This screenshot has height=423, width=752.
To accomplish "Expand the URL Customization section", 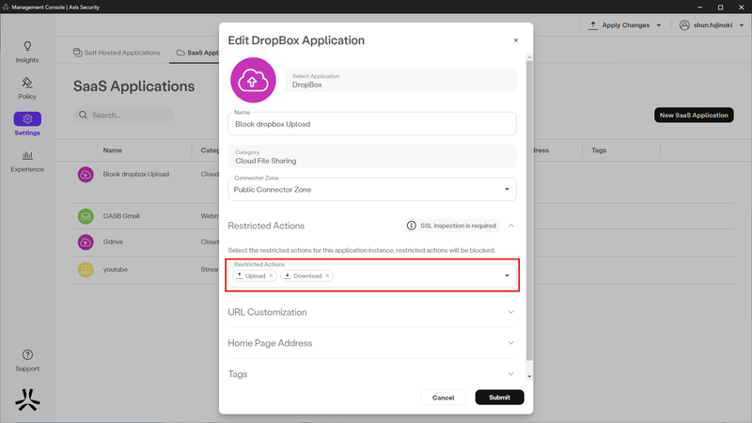I will [511, 312].
